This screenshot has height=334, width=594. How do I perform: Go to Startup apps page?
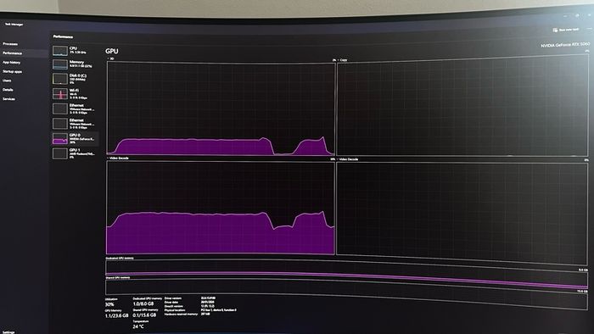(13, 71)
